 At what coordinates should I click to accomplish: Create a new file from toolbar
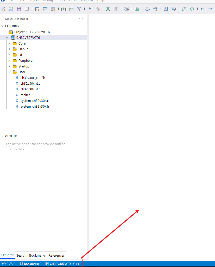[x=3, y=9]
